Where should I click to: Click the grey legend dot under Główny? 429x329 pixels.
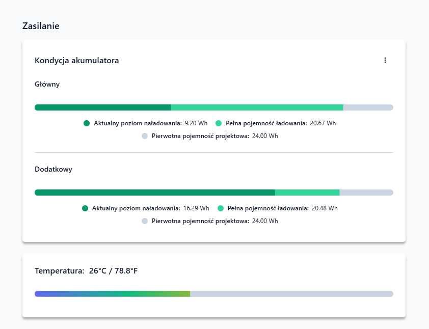[x=145, y=136]
